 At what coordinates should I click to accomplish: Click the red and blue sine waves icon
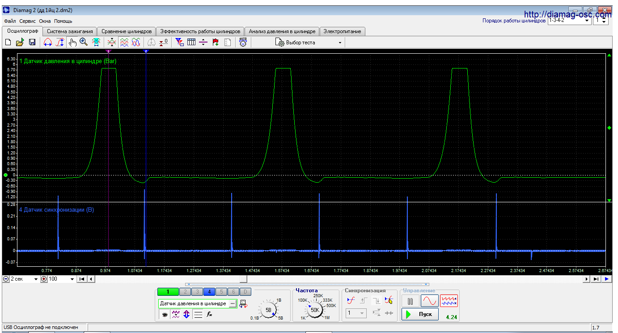[x=136, y=42]
